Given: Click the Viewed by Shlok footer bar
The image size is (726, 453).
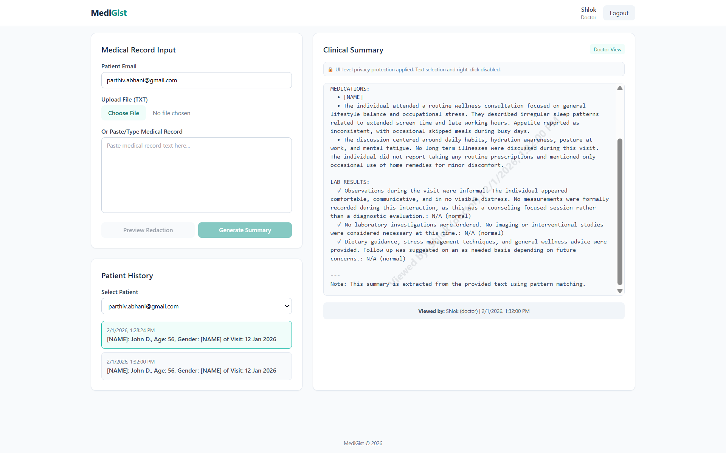Looking at the screenshot, I should (x=473, y=311).
